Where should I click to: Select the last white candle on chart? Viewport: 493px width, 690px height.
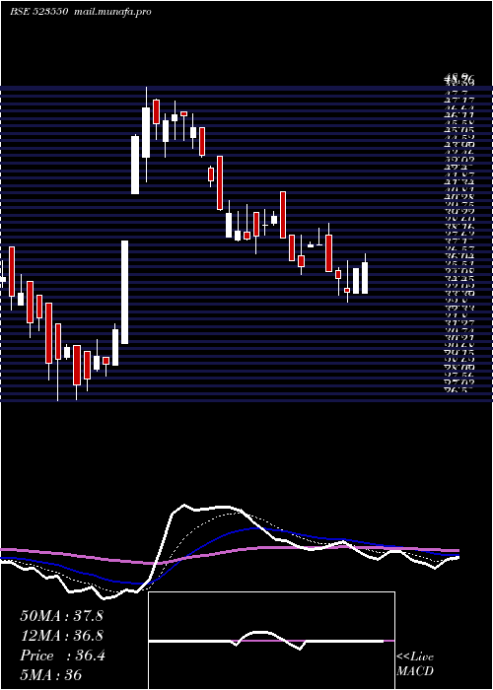pyautogui.click(x=365, y=278)
